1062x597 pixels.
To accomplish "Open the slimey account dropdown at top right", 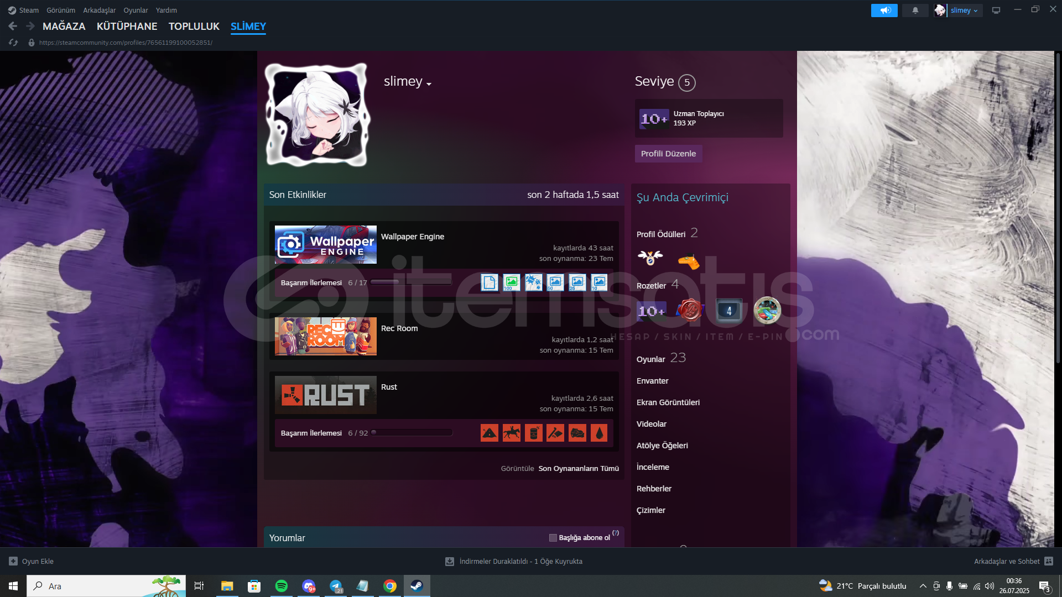I will pos(965,11).
